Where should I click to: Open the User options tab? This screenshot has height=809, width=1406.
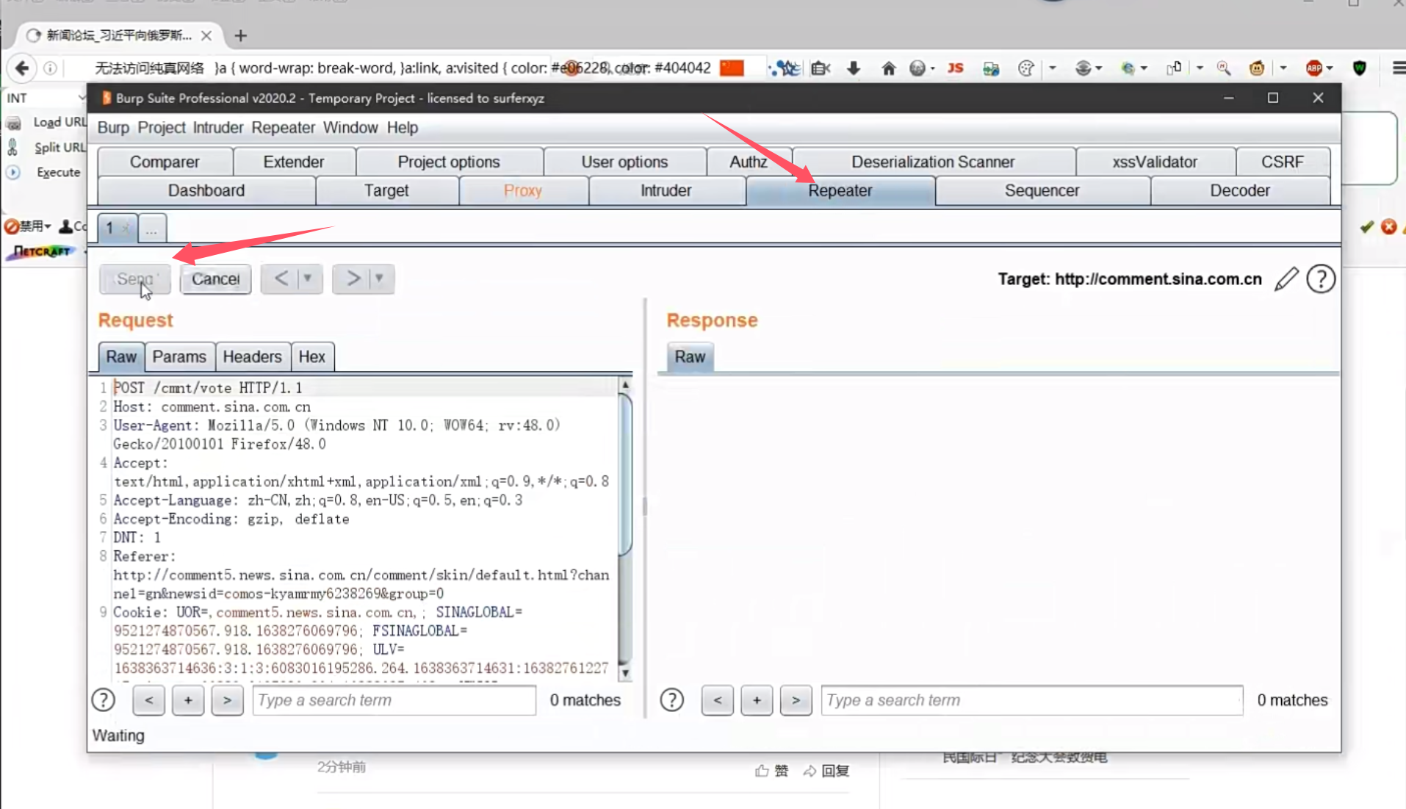pyautogui.click(x=624, y=162)
